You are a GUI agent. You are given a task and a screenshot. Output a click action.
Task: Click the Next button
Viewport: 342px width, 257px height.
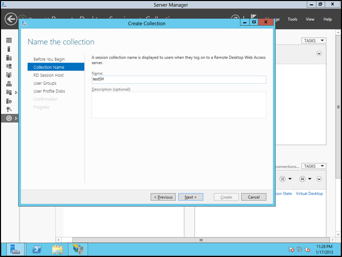(190, 197)
